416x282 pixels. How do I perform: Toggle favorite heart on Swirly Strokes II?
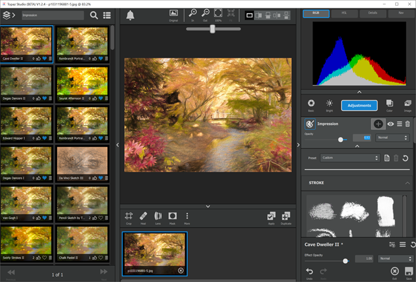(45, 257)
